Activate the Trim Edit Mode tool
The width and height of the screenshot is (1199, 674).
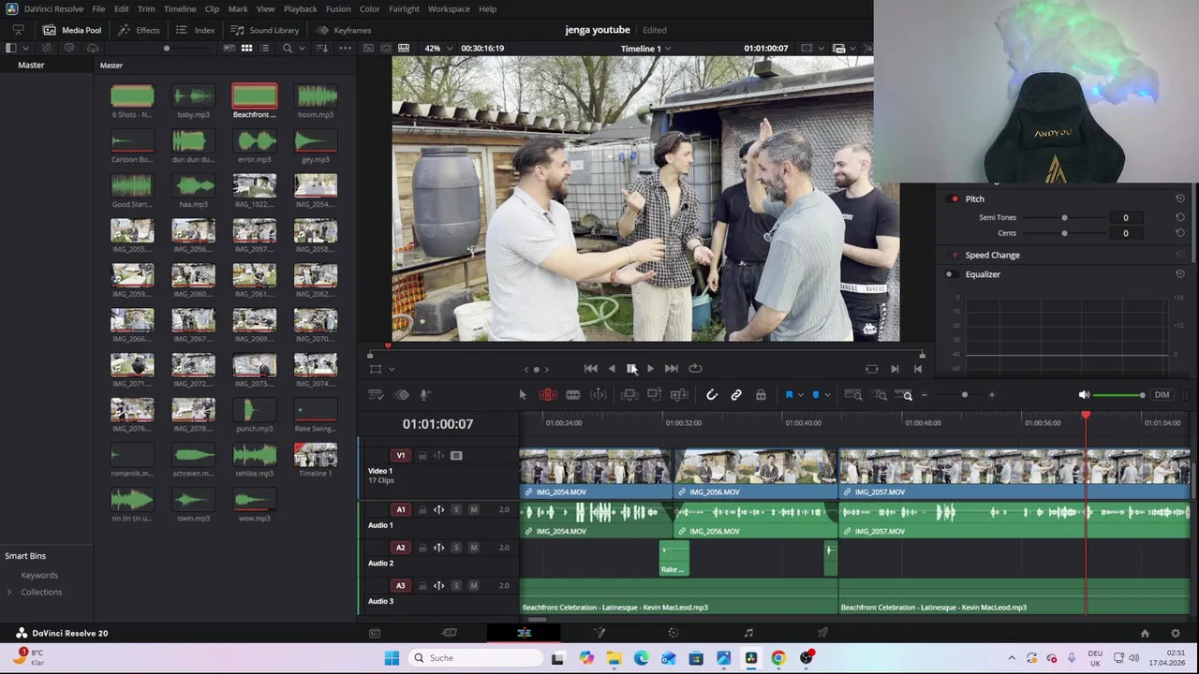pos(548,395)
